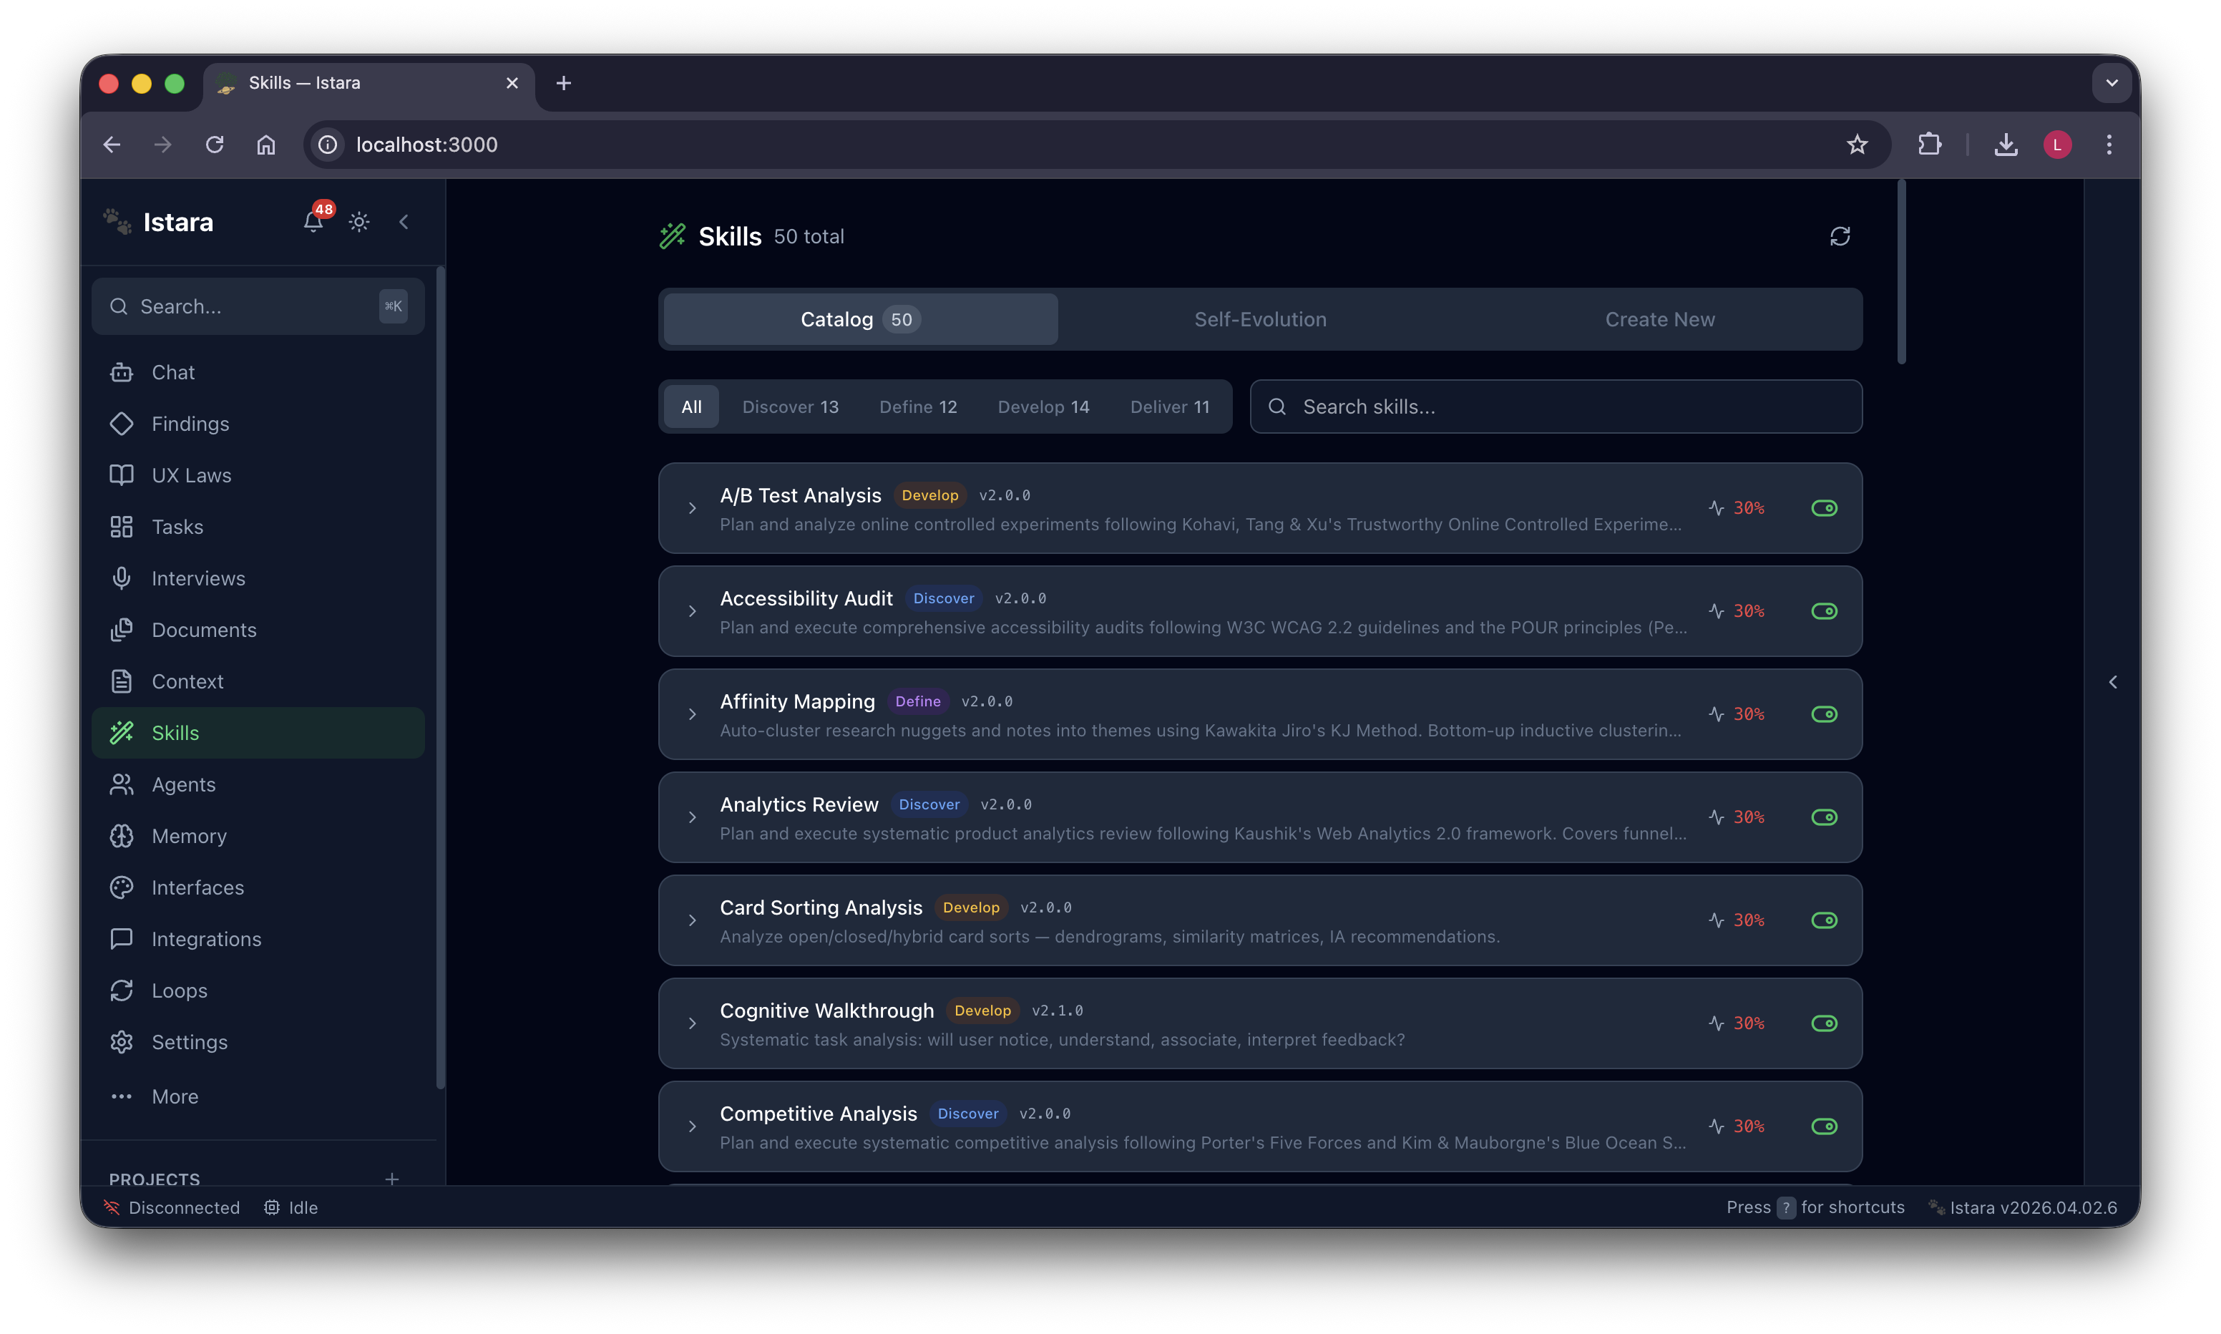Expand Card Sorting Analysis details chevron
The width and height of the screenshot is (2221, 1334).
(692, 920)
